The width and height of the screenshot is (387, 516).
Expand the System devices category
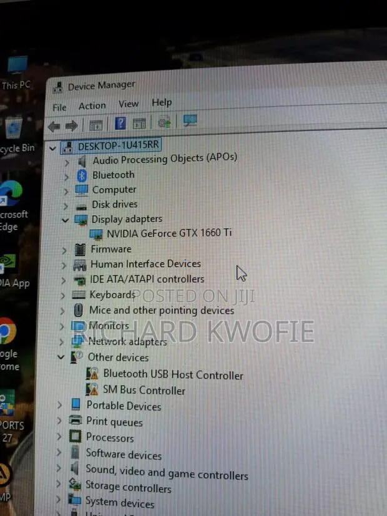point(57,500)
